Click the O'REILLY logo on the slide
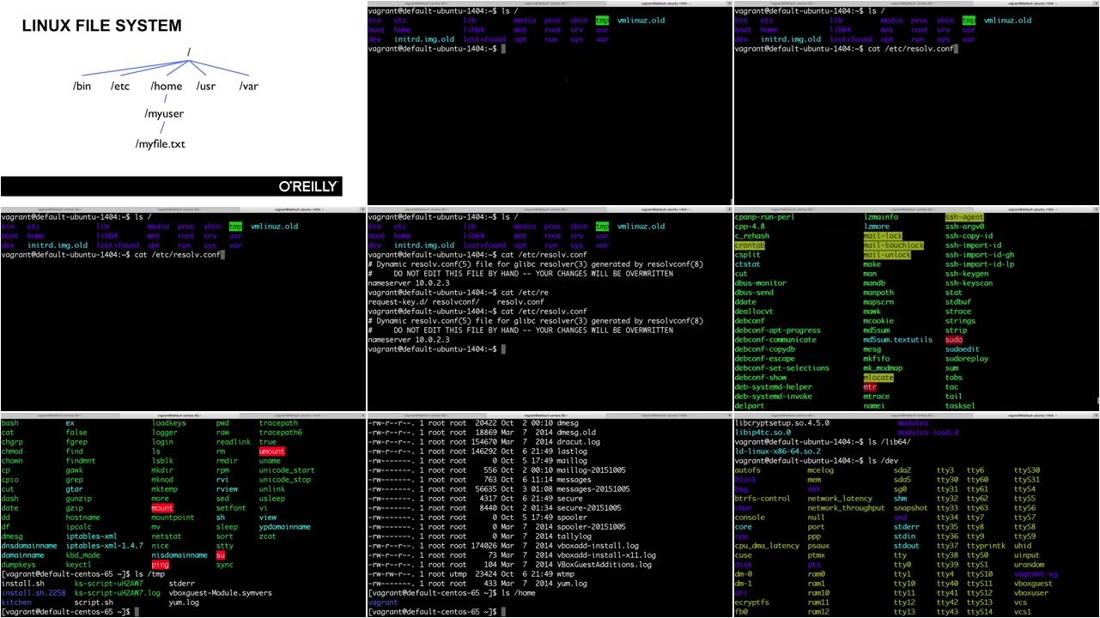 308,186
